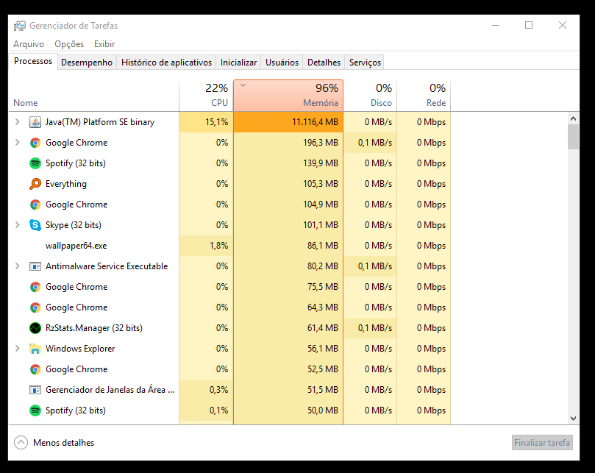Click the 11.116,4 MB memory cell
This screenshot has height=473, width=595.
(x=288, y=122)
